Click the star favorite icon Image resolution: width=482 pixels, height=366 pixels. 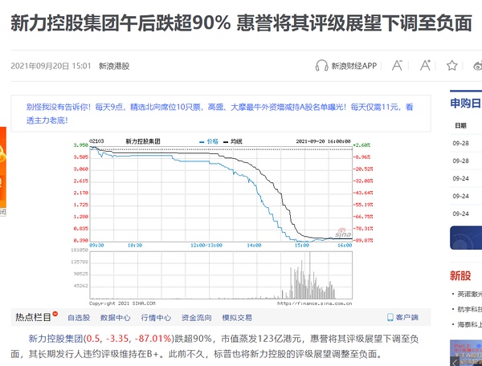tap(452, 66)
